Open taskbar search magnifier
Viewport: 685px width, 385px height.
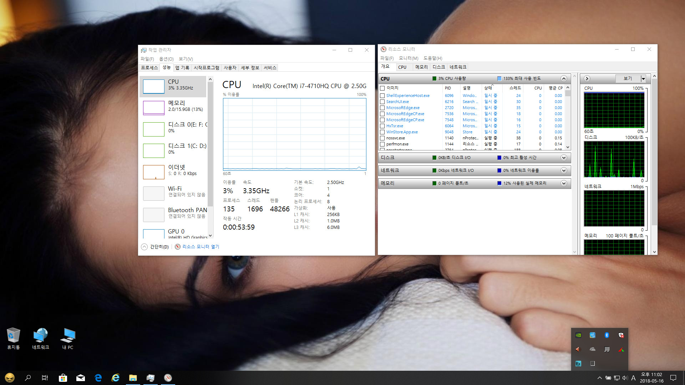(28, 378)
